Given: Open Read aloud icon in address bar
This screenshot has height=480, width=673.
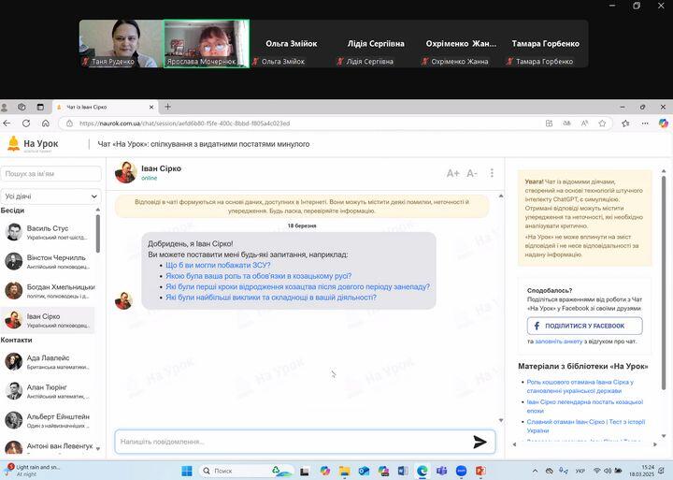Looking at the screenshot, I should (584, 124).
